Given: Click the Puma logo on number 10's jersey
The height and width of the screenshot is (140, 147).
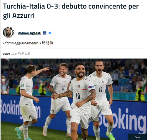Looking at the screenshot, I should [x=76, y=86].
